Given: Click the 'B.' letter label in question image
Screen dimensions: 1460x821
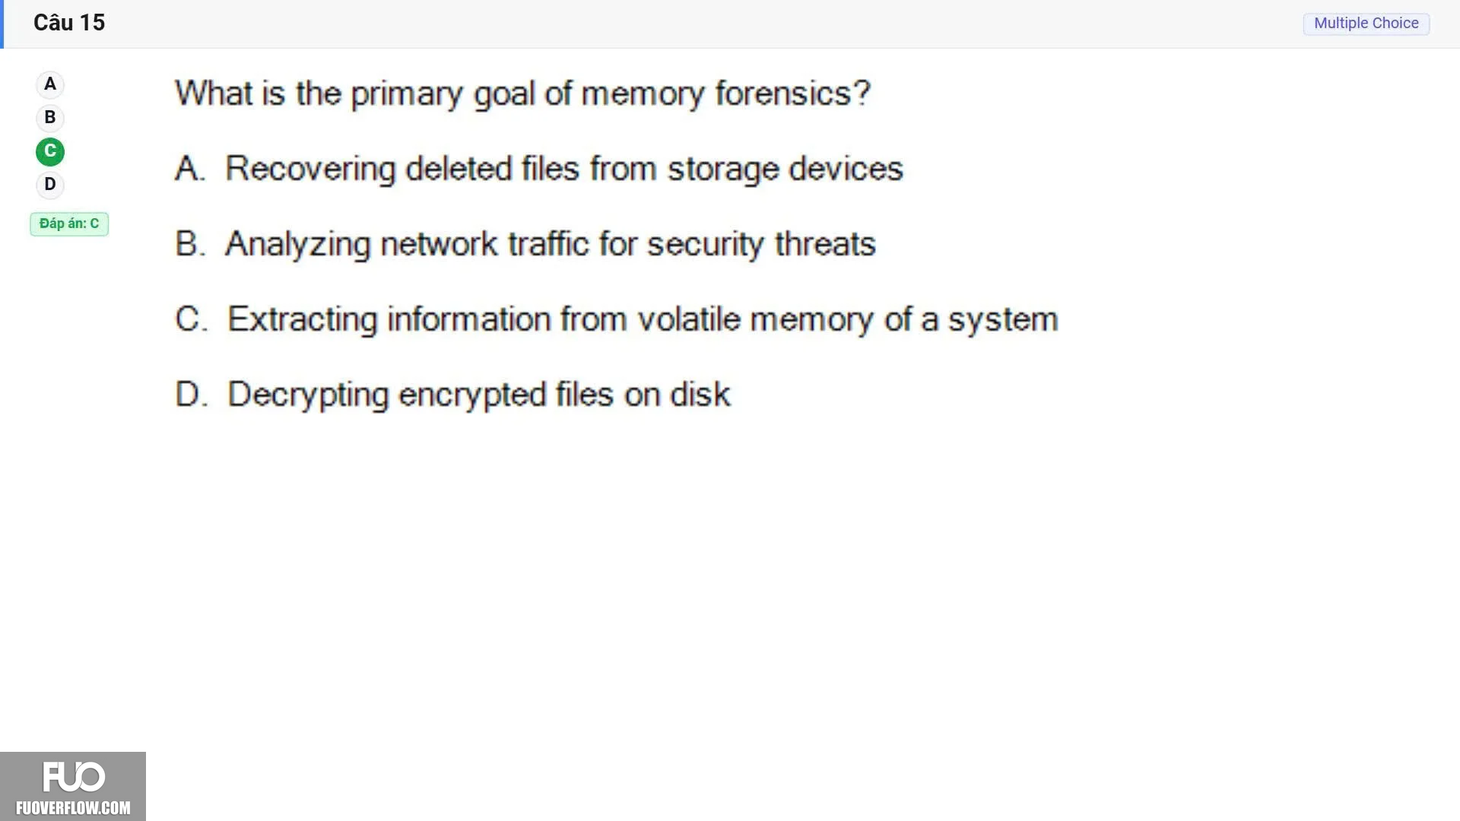Looking at the screenshot, I should (x=190, y=243).
